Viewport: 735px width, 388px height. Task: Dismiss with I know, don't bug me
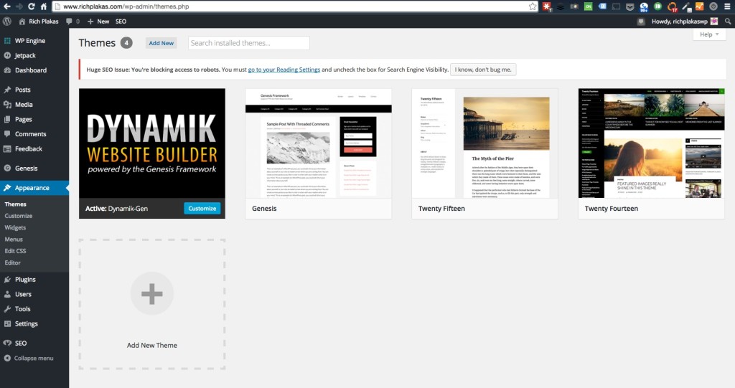(483, 70)
